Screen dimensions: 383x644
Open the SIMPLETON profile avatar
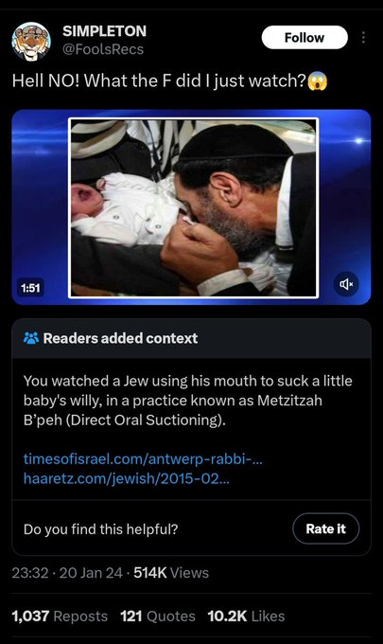click(x=31, y=41)
